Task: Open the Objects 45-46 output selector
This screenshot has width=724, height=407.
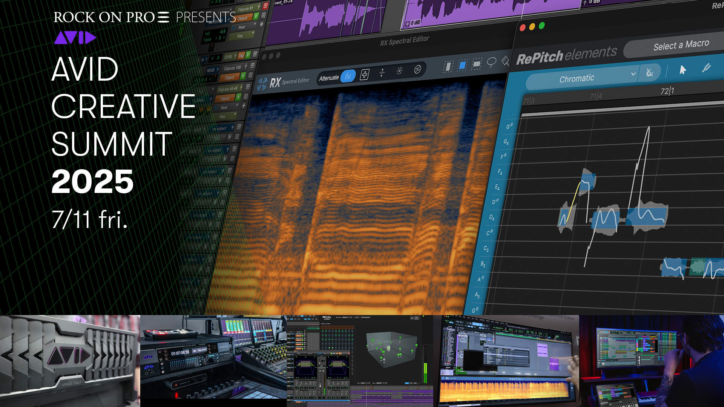Action: point(230,89)
